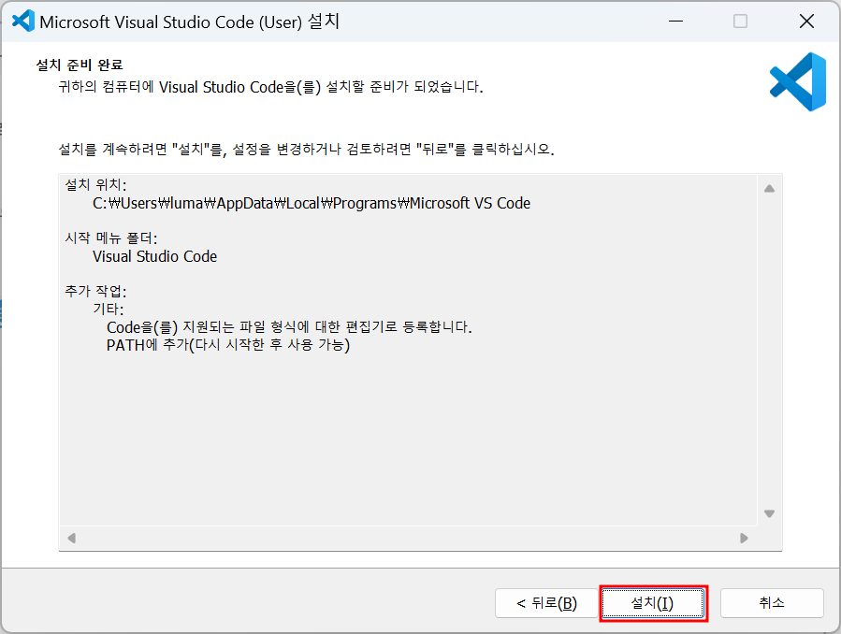Click the 추가 작업: label
Image resolution: width=841 pixels, height=634 pixels.
tap(95, 291)
